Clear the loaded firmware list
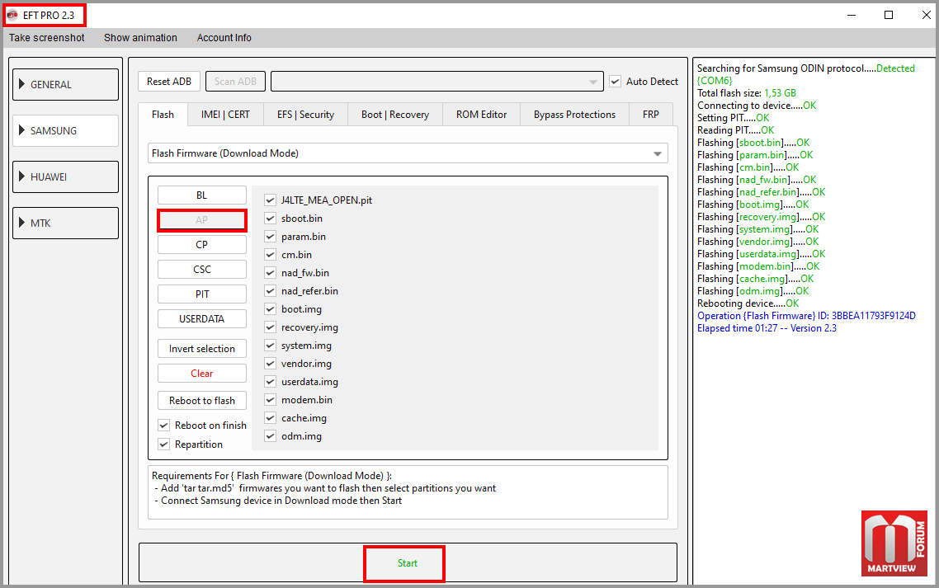Image resolution: width=939 pixels, height=588 pixels. click(202, 373)
